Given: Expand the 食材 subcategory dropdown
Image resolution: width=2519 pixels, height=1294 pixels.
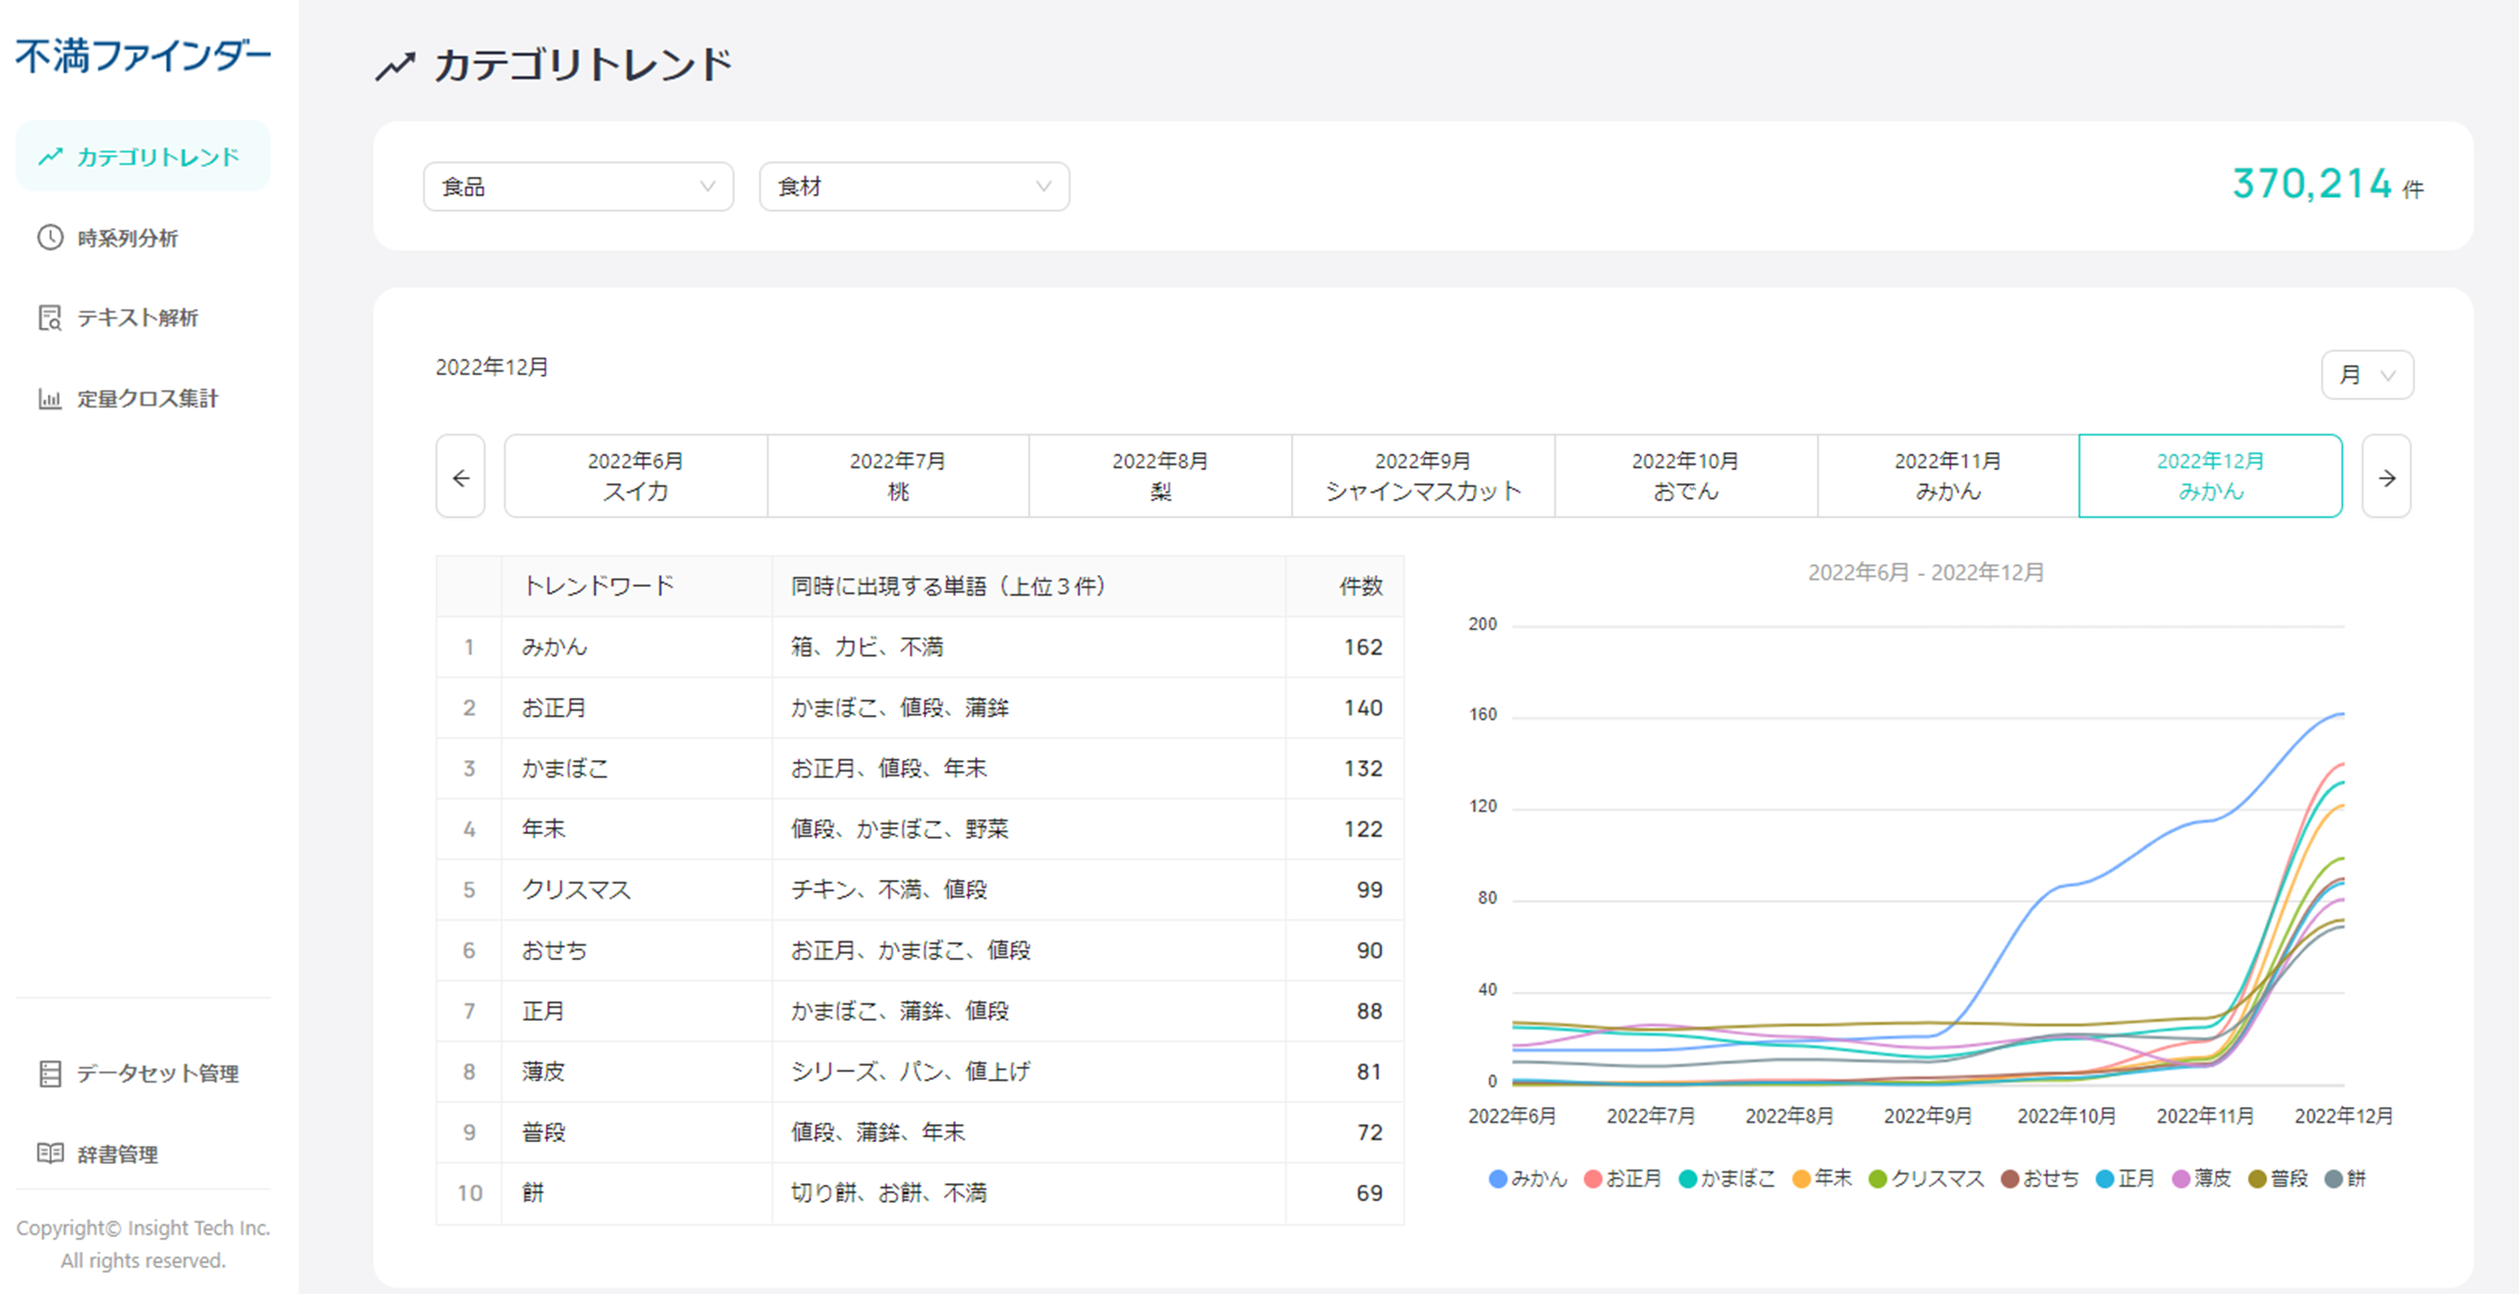Looking at the screenshot, I should [x=913, y=187].
